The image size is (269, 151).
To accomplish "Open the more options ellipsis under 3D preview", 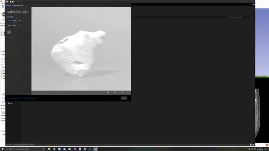I will 129,93.
